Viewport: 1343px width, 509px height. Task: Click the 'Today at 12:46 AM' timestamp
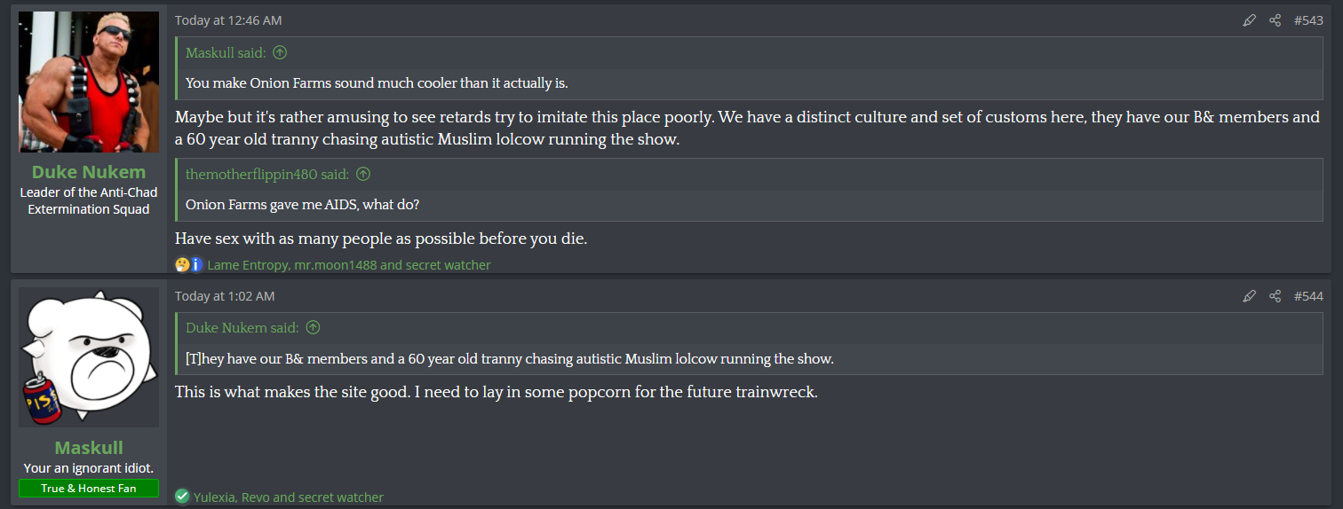pos(228,20)
